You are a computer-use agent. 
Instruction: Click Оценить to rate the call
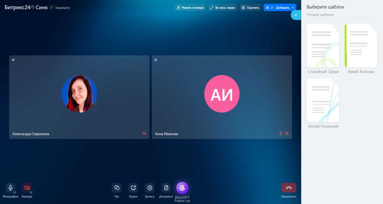click(x=250, y=7)
